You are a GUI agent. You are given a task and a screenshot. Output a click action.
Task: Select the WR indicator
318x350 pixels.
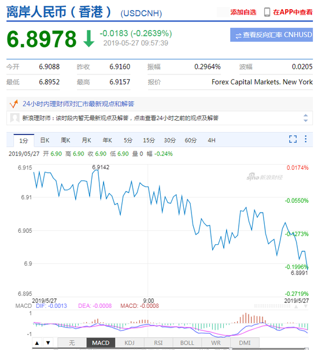[x=216, y=342]
